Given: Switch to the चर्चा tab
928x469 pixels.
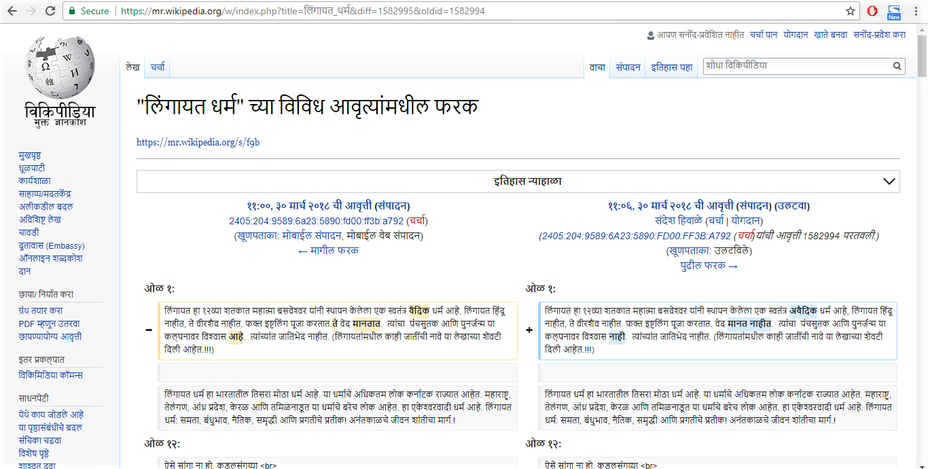Looking at the screenshot, I should point(158,67).
